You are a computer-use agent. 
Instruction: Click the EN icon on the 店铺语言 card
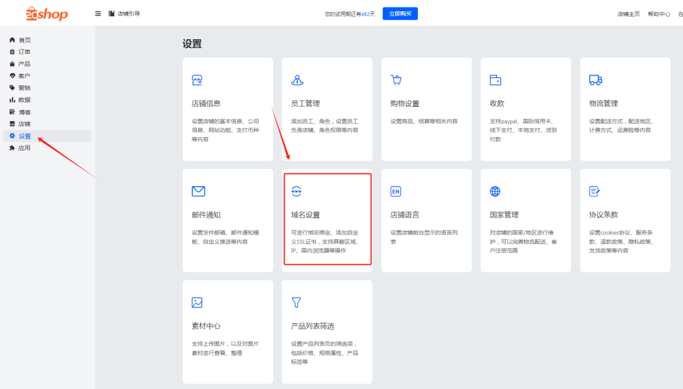[x=395, y=190]
